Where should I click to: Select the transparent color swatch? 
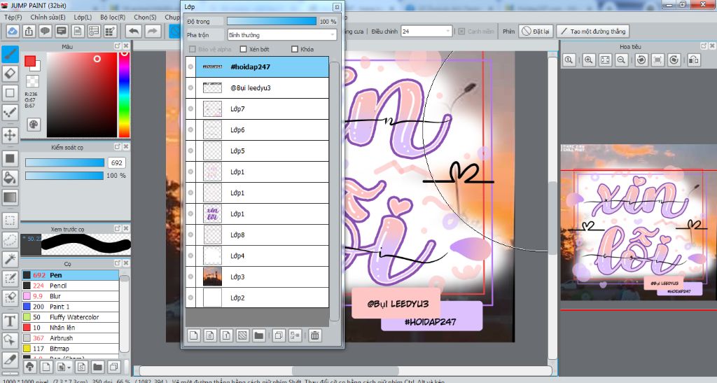(32, 81)
